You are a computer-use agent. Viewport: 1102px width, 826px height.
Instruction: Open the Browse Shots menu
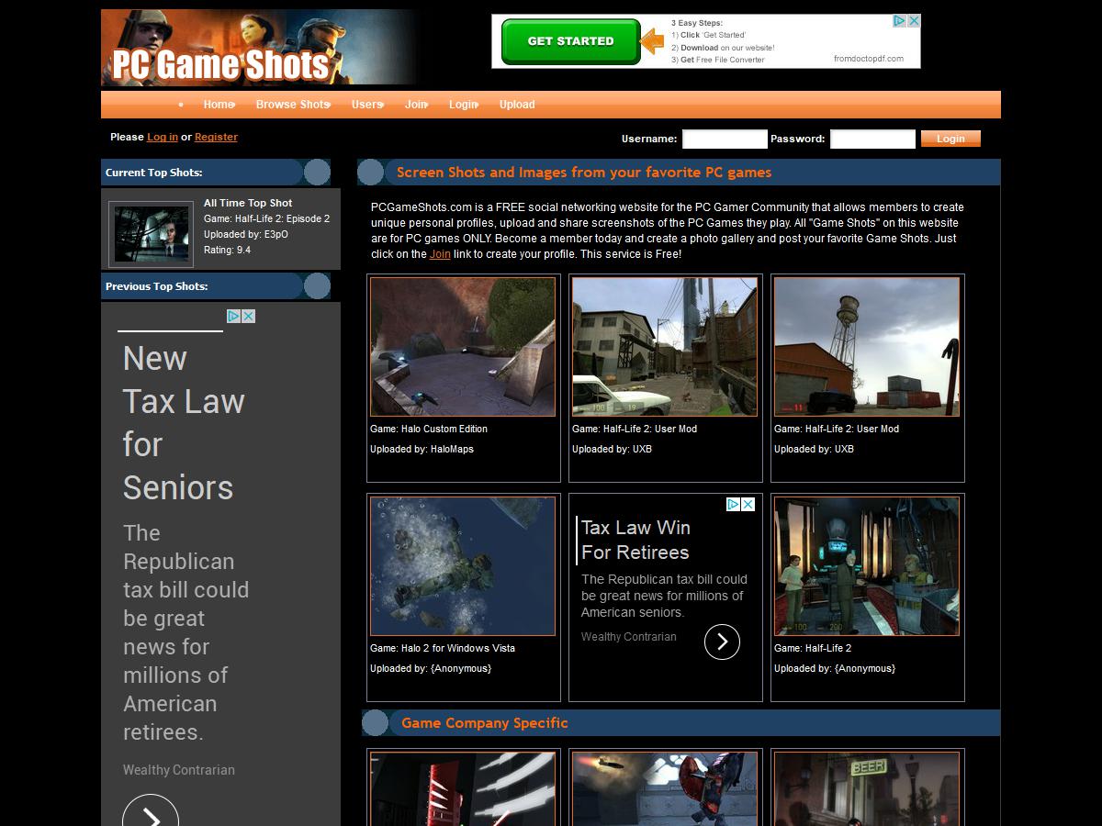point(293,105)
